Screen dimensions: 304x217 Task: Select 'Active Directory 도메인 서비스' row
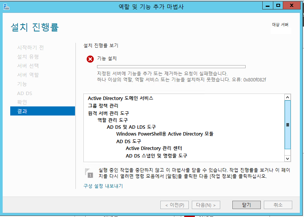(121, 98)
